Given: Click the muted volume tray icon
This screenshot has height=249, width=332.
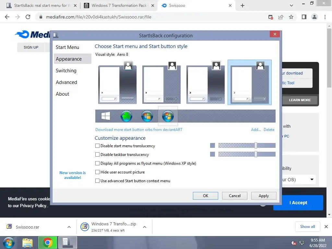Looking at the screenshot, I should tap(293, 243).
